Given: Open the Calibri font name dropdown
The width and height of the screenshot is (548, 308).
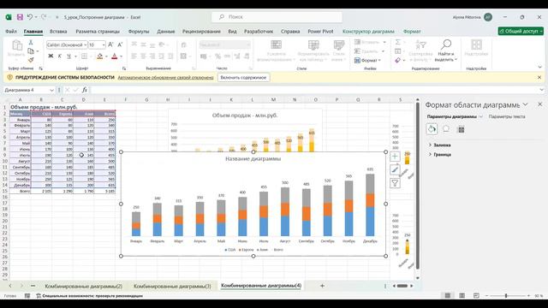Looking at the screenshot, I should tap(85, 45).
